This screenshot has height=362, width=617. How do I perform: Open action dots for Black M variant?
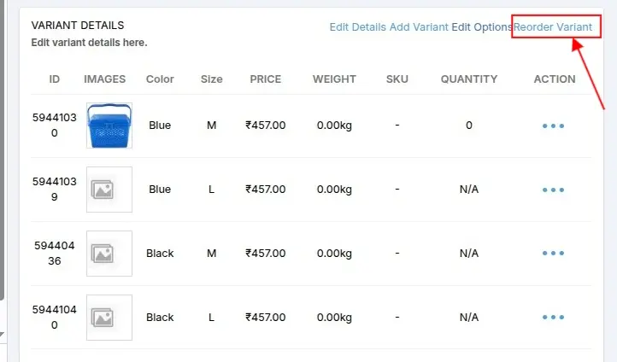click(553, 254)
